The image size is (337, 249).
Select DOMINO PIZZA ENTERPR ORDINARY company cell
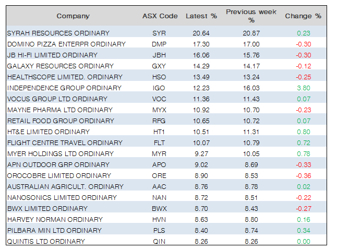point(66,44)
